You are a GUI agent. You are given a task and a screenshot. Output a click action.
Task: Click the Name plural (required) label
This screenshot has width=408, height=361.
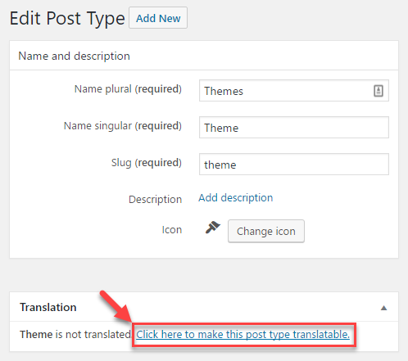pyautogui.click(x=128, y=89)
